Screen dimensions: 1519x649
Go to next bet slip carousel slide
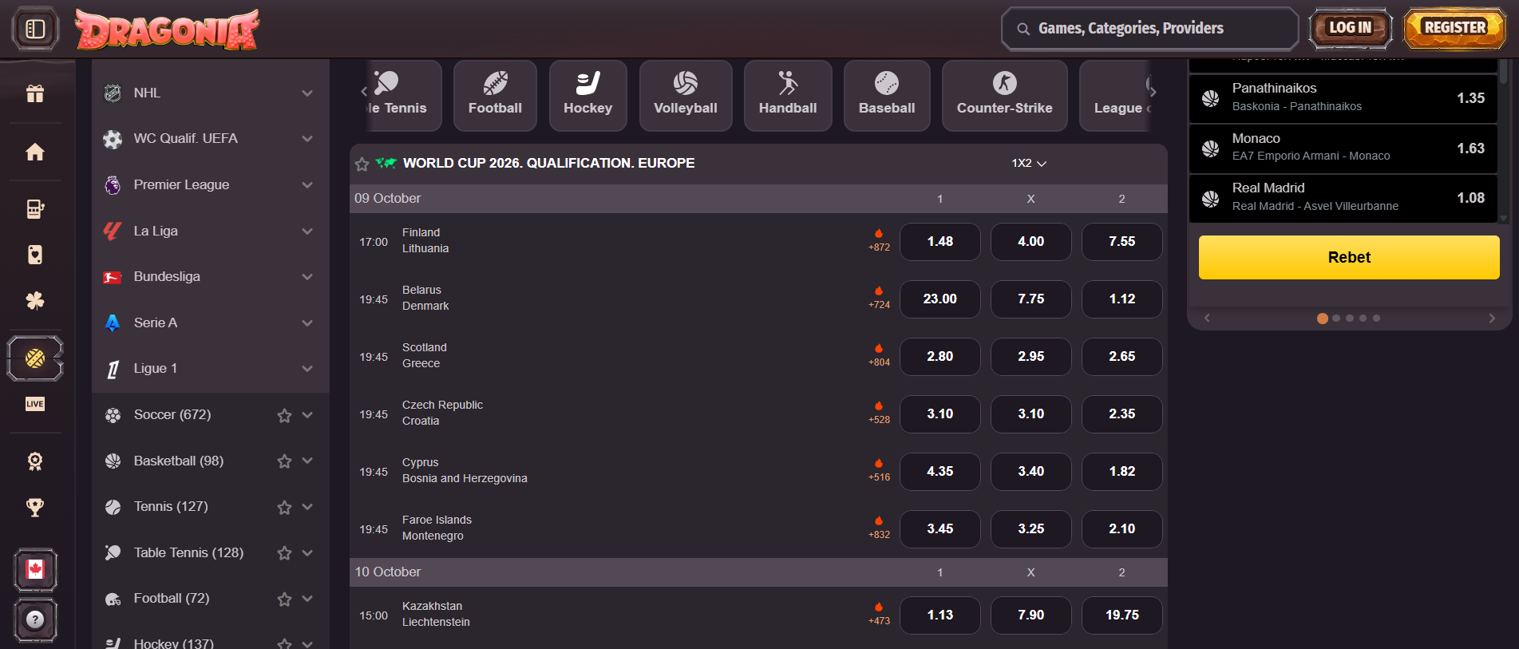[x=1492, y=319]
